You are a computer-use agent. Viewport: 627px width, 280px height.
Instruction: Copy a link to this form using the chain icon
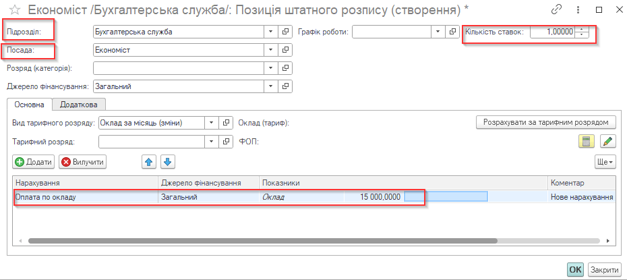[556, 9]
